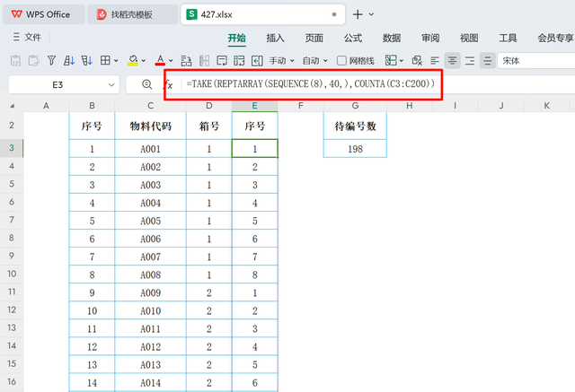
Task: Click the split columns icon
Action: click(x=204, y=60)
